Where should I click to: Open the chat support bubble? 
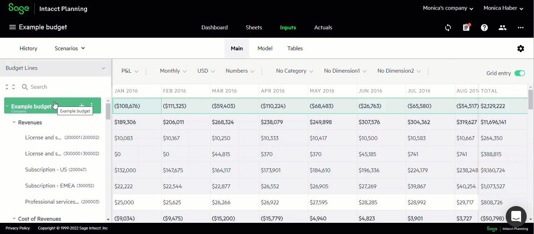(x=516, y=216)
